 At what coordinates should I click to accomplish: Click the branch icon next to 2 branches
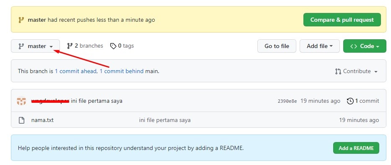(x=70, y=46)
